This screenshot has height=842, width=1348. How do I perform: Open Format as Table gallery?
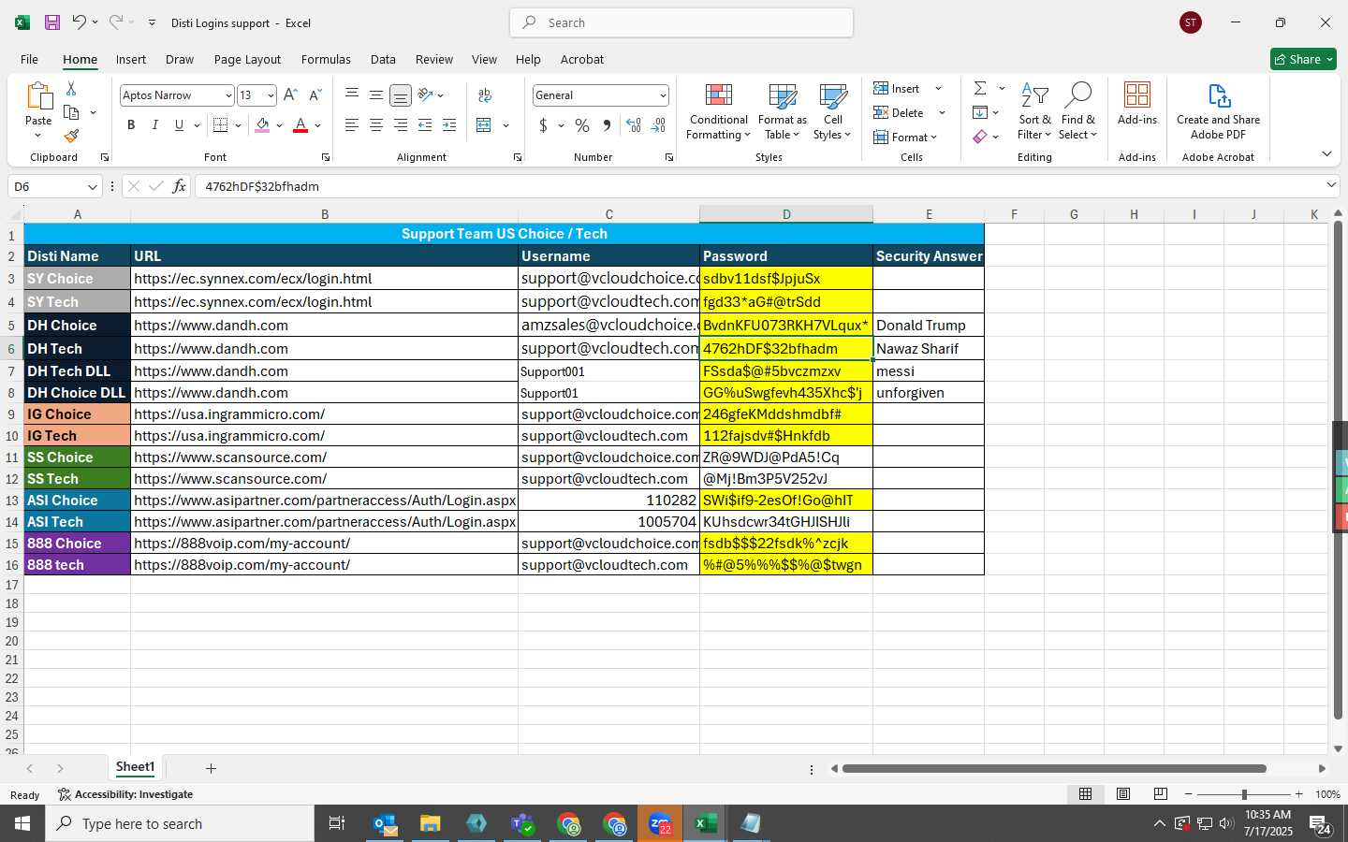783,112
